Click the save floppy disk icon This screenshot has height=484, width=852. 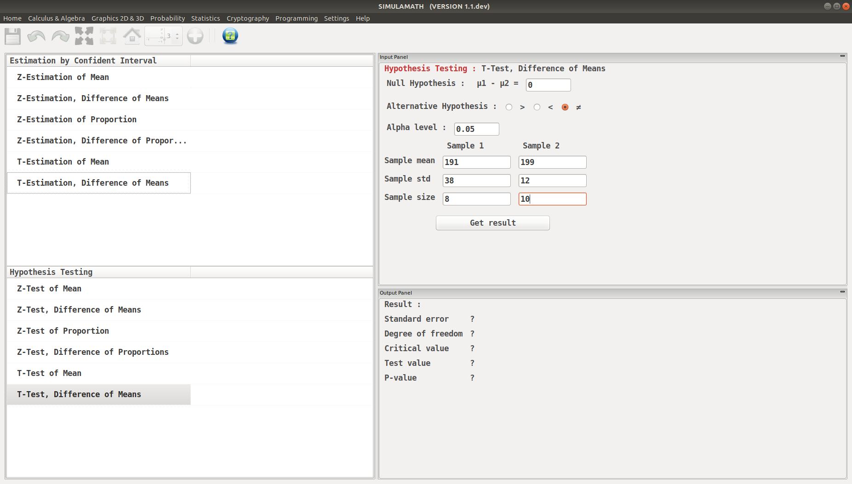12,36
